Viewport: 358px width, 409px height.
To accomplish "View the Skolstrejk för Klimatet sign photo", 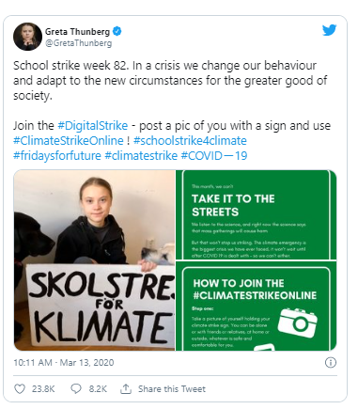I will (x=94, y=260).
